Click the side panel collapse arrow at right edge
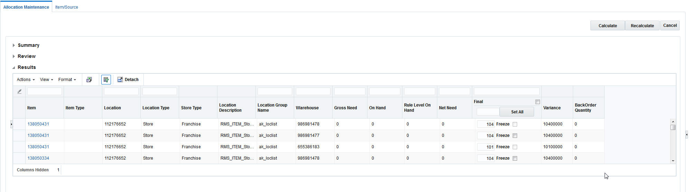This screenshot has height=192, width=690. point(687,134)
